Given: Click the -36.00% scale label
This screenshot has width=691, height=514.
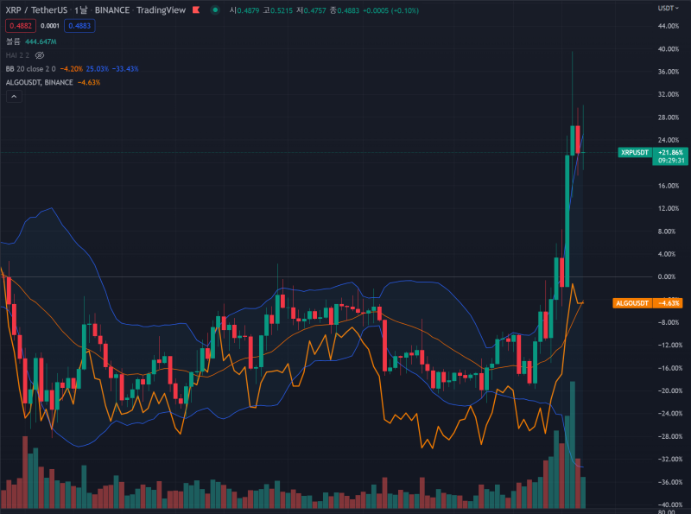Looking at the screenshot, I should point(670,482).
